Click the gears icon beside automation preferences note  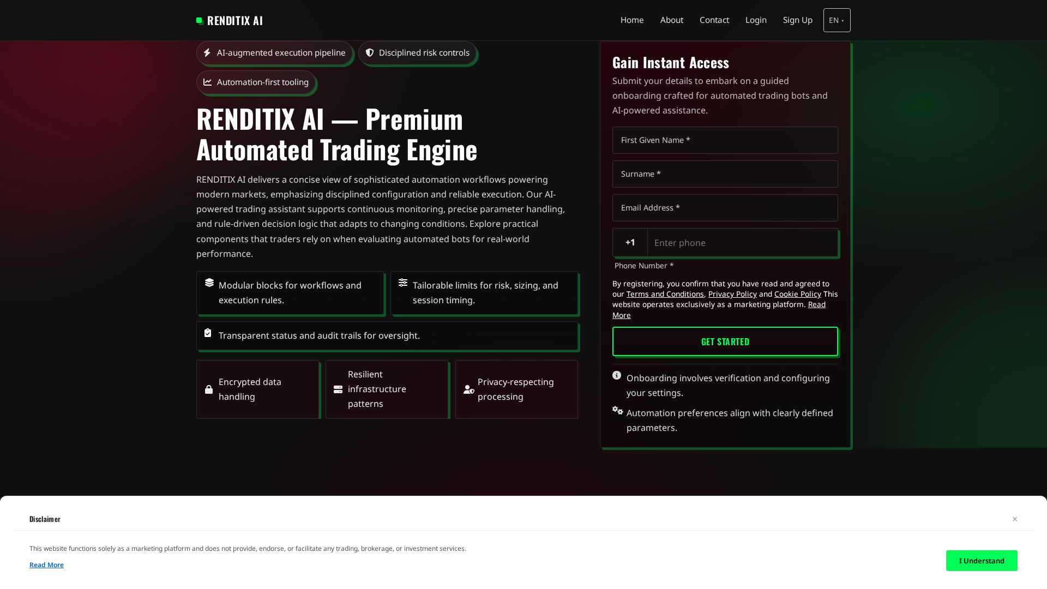coord(617,411)
